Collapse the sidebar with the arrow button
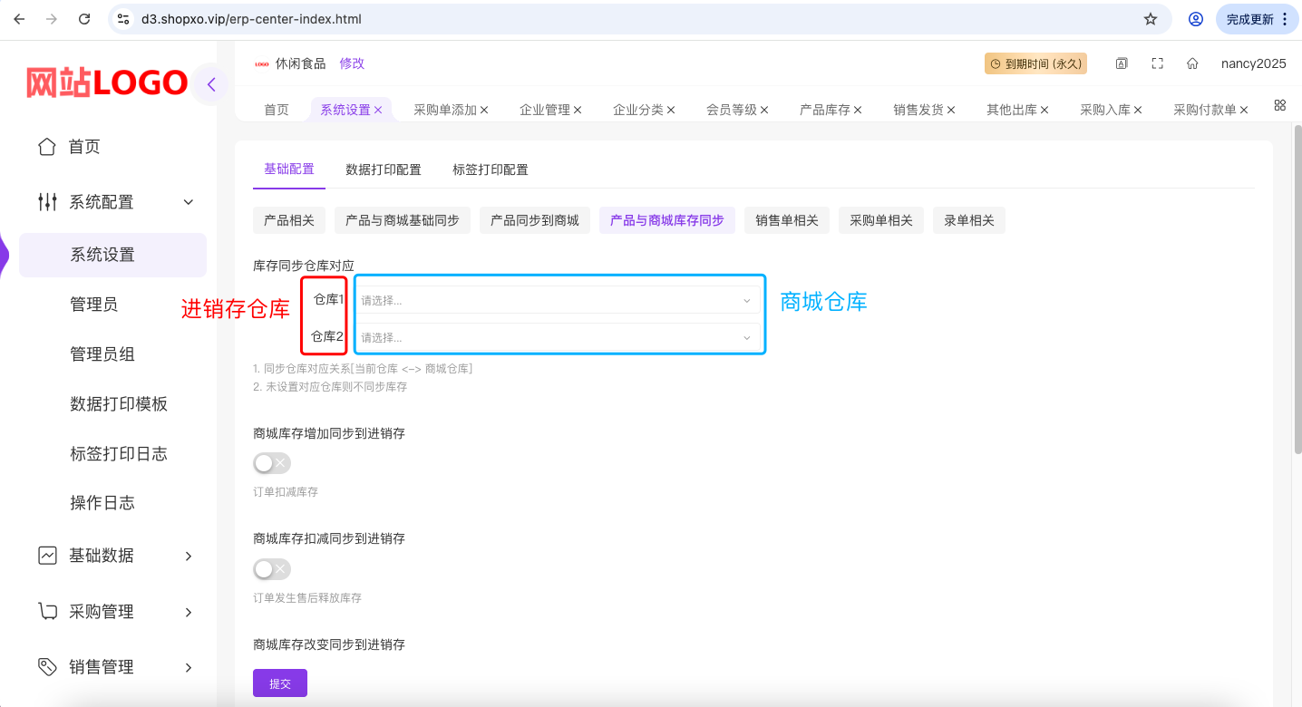The image size is (1302, 707). pyautogui.click(x=211, y=85)
